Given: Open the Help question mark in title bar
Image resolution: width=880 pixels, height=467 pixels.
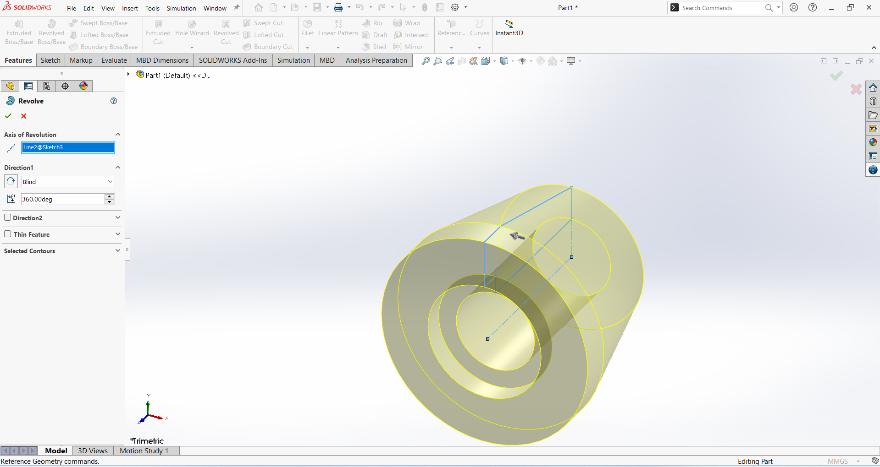Looking at the screenshot, I should coord(813,7).
